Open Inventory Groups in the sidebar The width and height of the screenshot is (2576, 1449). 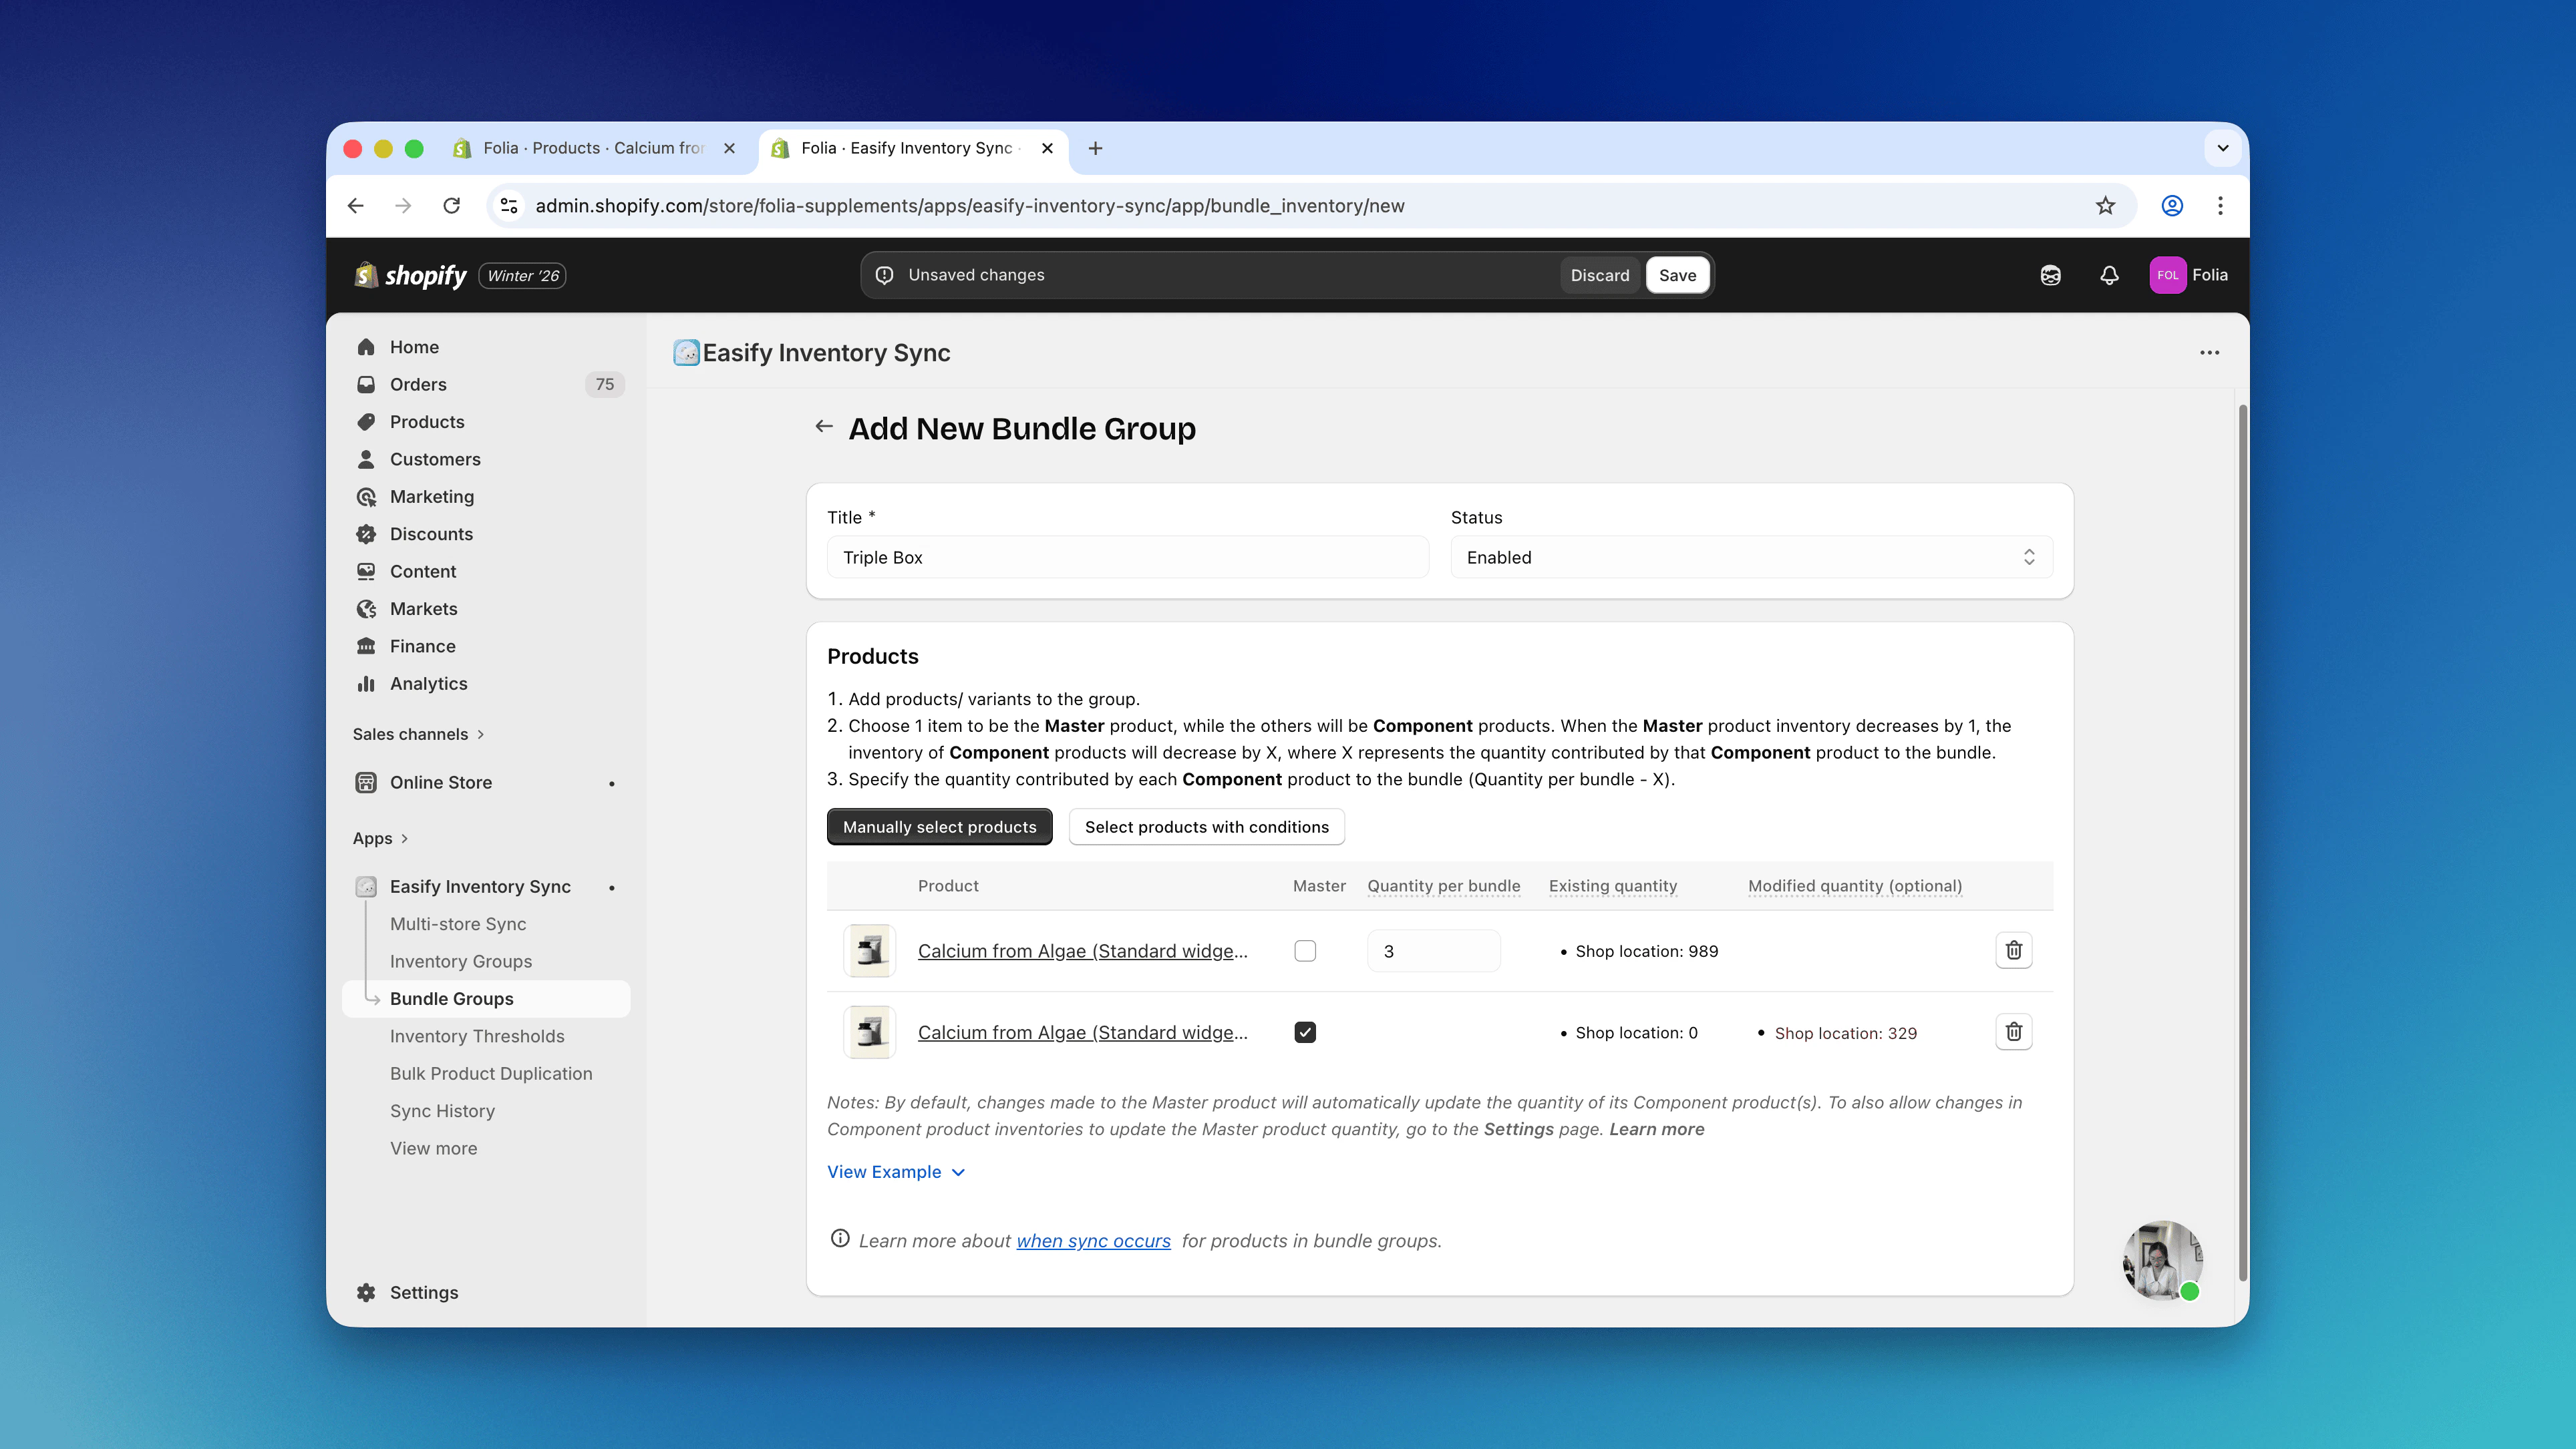click(x=460, y=962)
